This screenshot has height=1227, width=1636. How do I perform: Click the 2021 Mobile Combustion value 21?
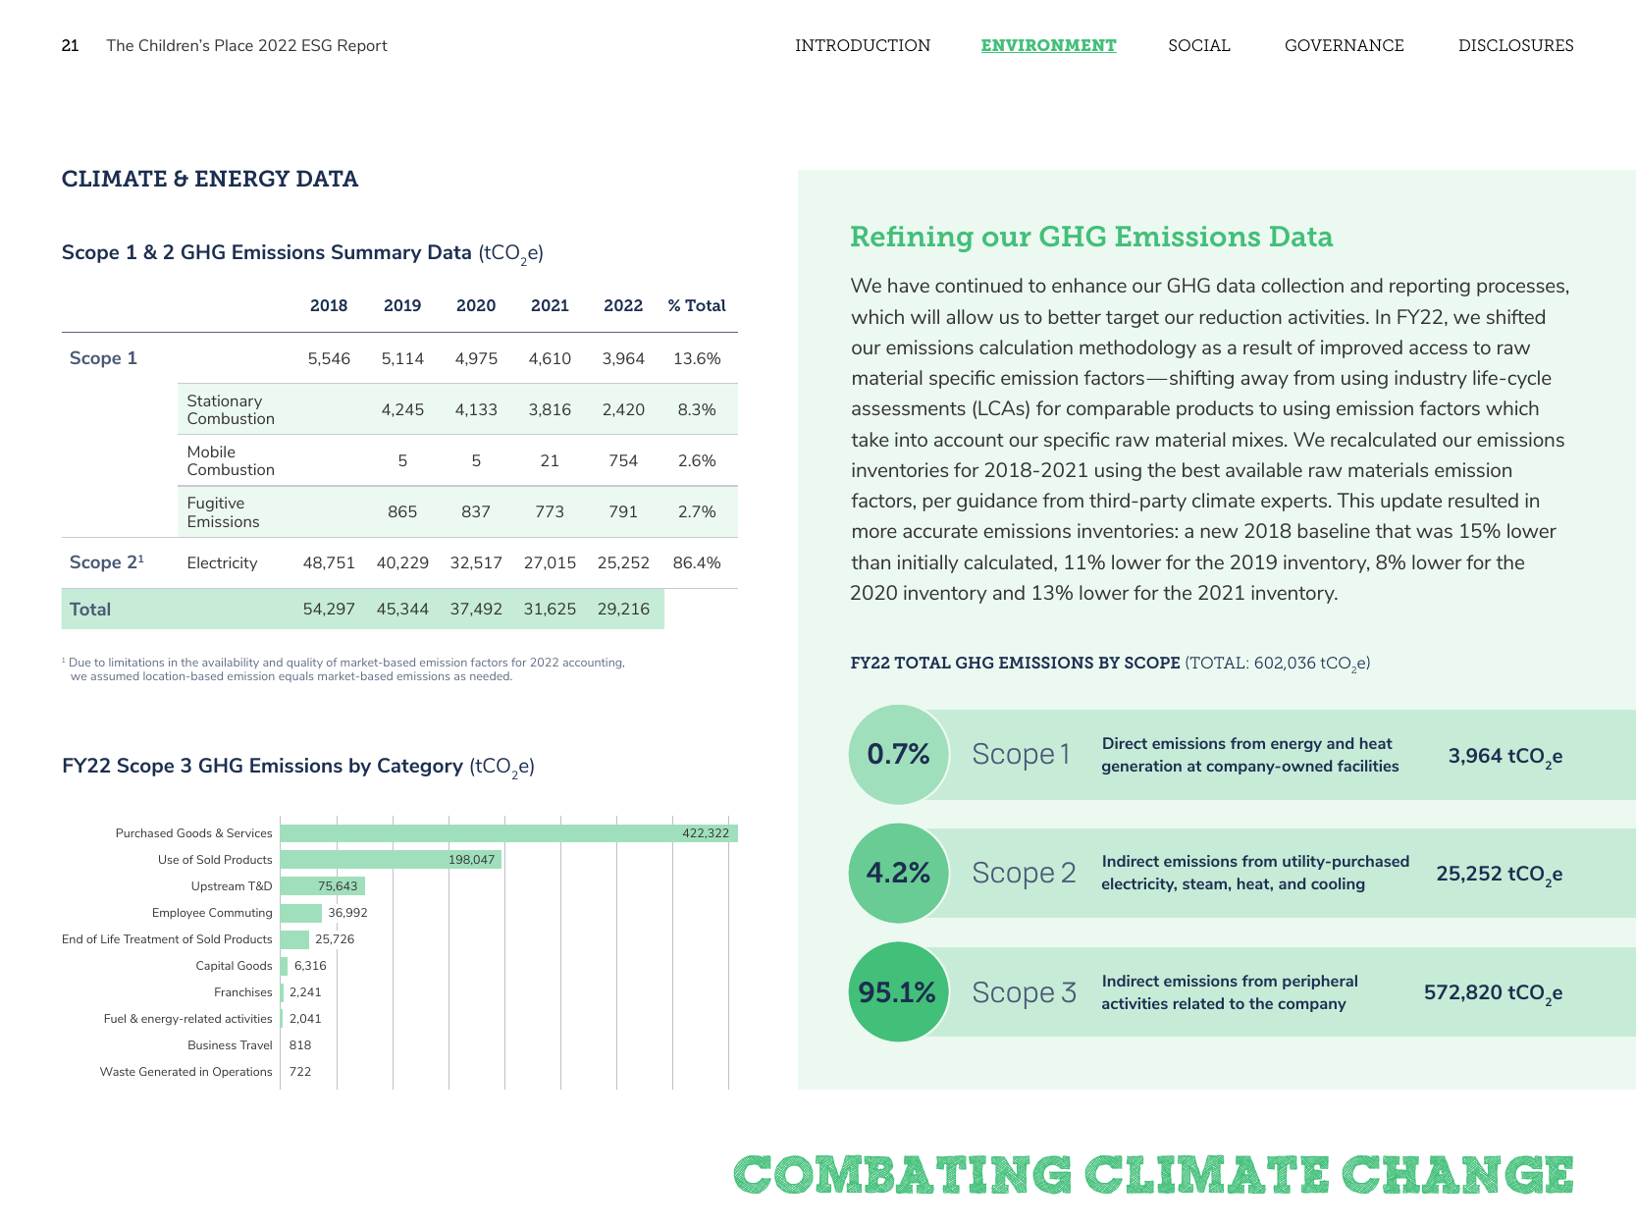point(550,460)
